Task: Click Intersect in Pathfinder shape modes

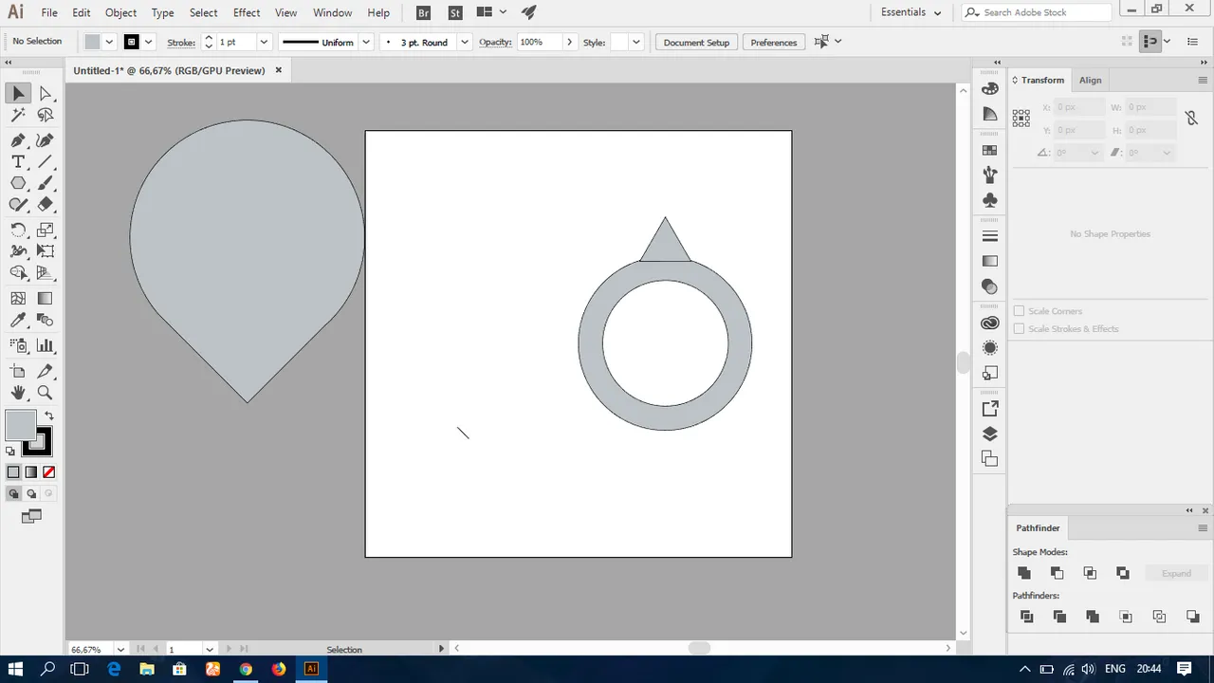Action: 1090,573
